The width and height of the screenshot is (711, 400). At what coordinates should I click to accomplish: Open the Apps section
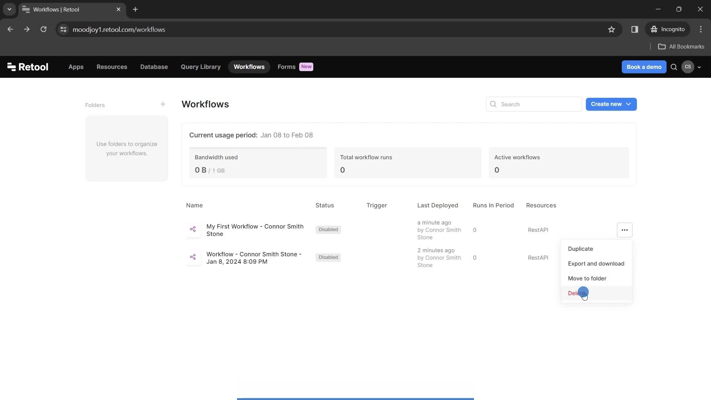tap(76, 67)
